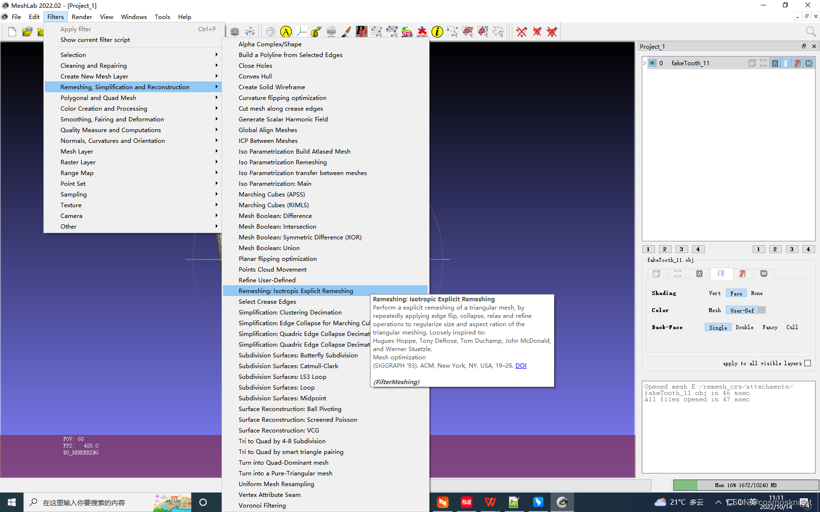Select the Raster Alignment camera tool

[331, 32]
